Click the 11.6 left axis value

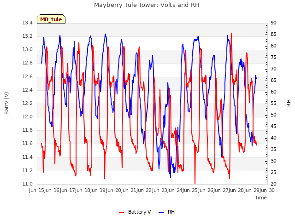(x=28, y=144)
